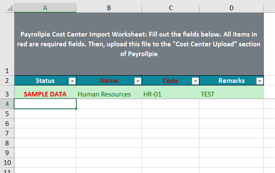Open the Name column filter dropdown
275x173 pixels.
point(138,81)
